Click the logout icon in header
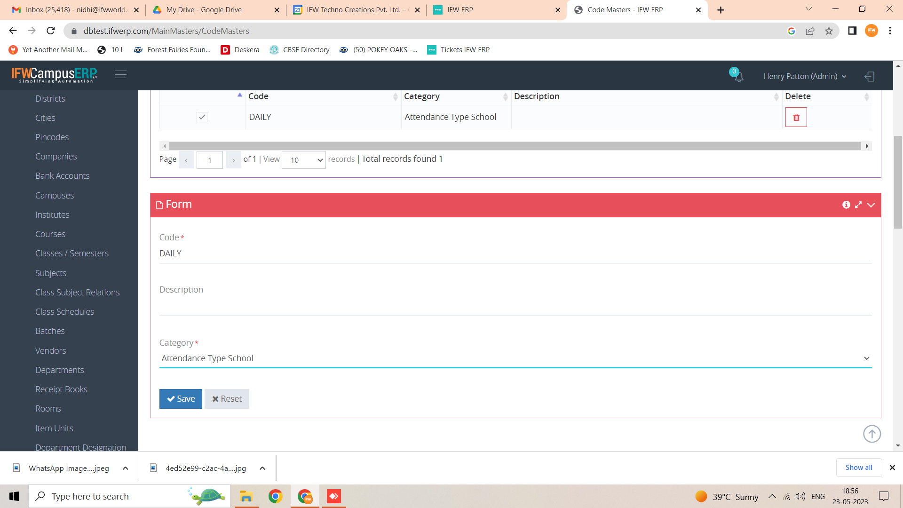Viewport: 903px width, 508px height. click(x=869, y=76)
